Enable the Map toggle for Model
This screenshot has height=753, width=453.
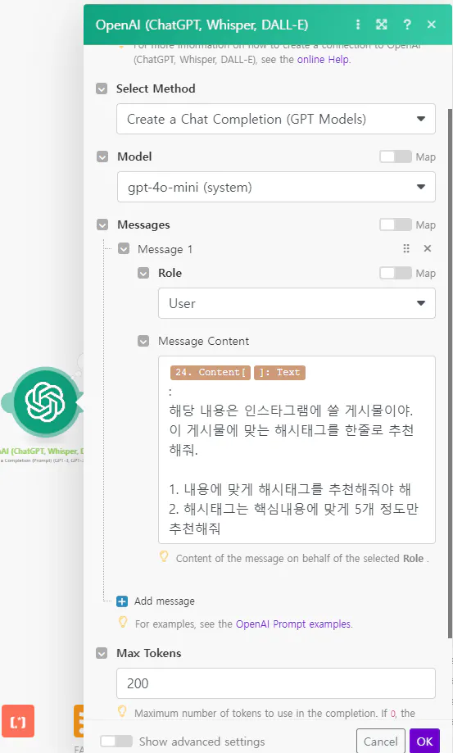(x=396, y=156)
